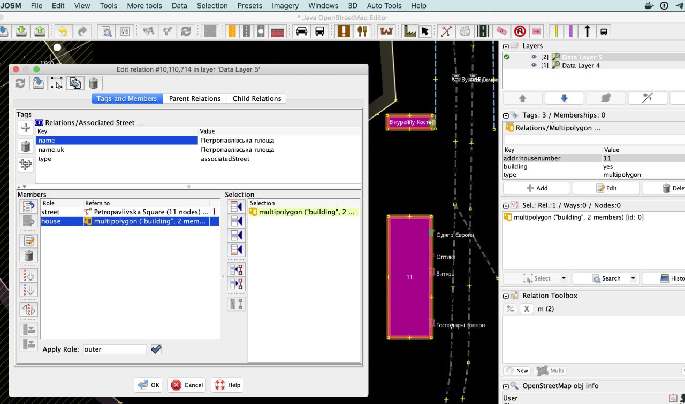Open the Auto Tools menu
The image size is (685, 404).
pyautogui.click(x=384, y=5)
